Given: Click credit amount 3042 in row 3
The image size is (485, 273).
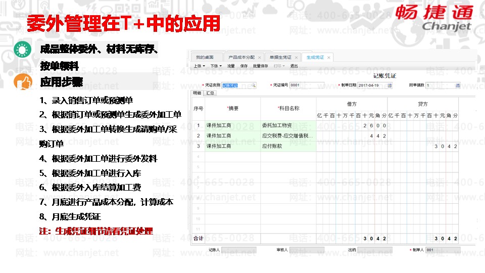Looking at the screenshot, I should point(446,147).
